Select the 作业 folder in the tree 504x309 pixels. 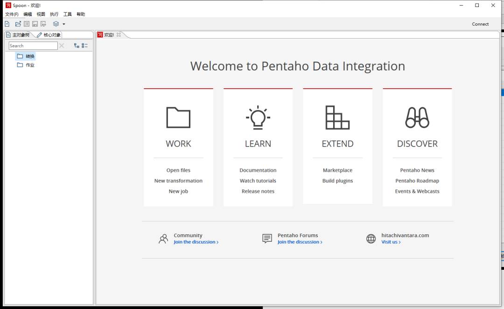(x=26, y=65)
